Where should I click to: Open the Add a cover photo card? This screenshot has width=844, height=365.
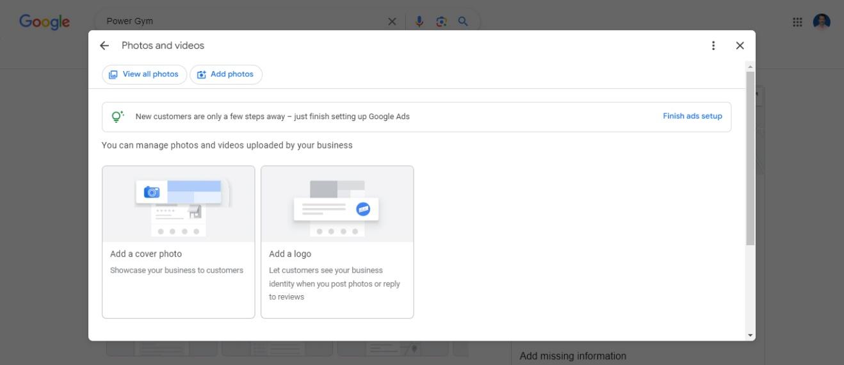[178, 242]
